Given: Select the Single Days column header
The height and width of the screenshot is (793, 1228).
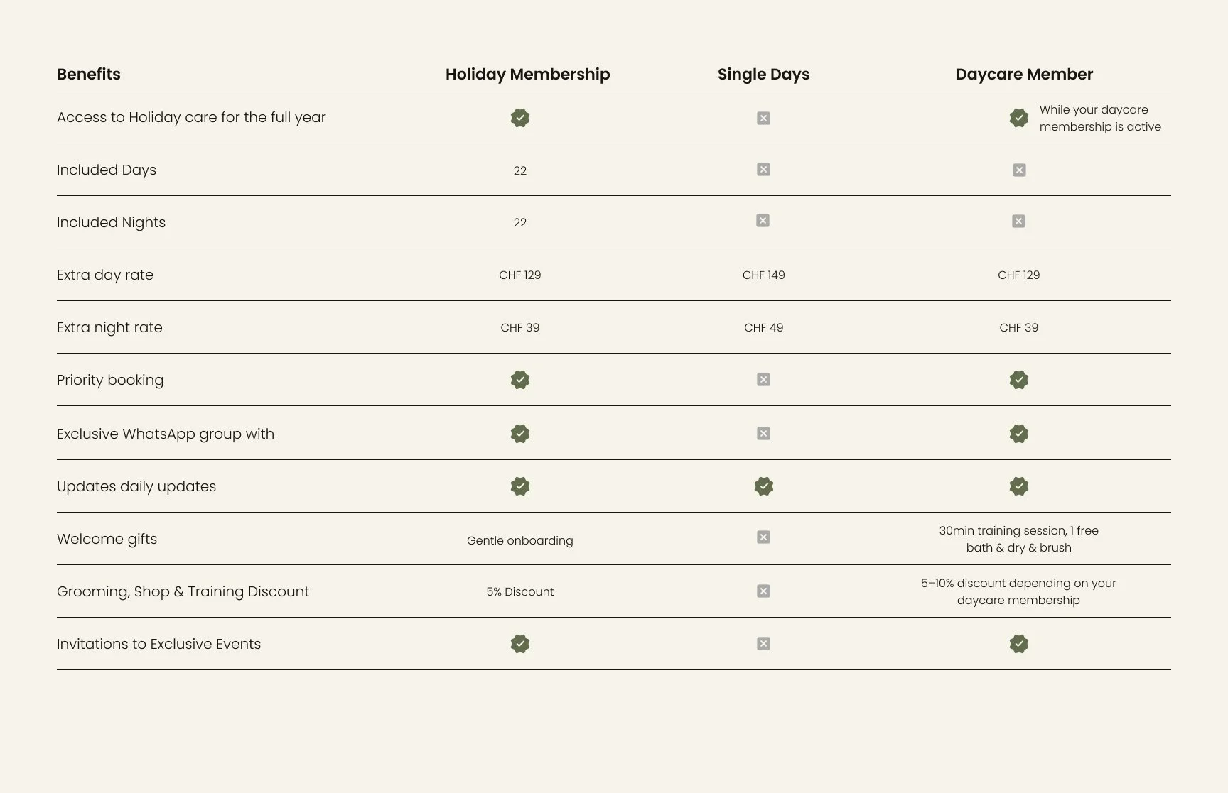Looking at the screenshot, I should coord(764,75).
